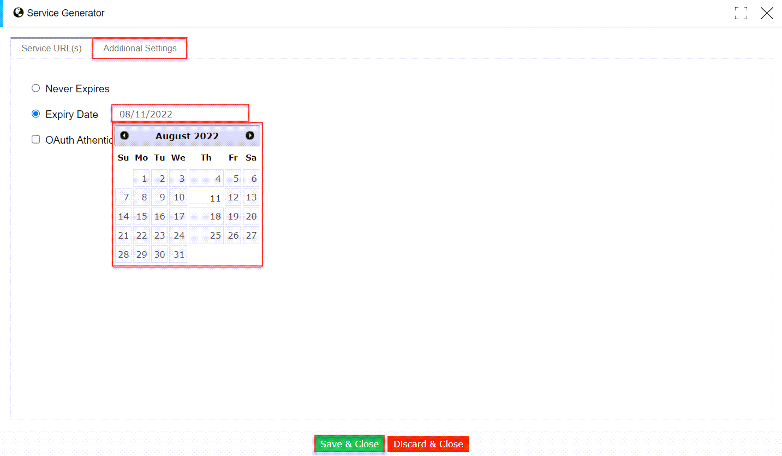Pick August 15 in the calendar
The image size is (782, 456).
click(x=141, y=216)
